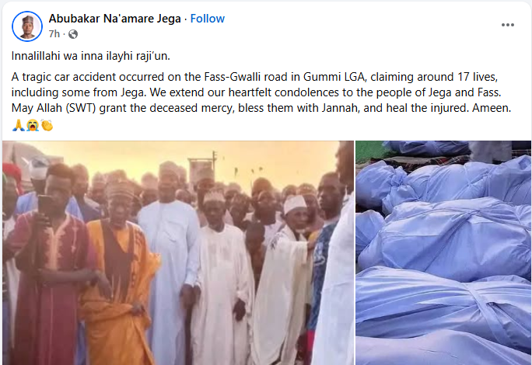This screenshot has width=532, height=365.
Task: Select the line 'Innalillahi wa inna ilayhi raji'un'
Action: [x=90, y=56]
